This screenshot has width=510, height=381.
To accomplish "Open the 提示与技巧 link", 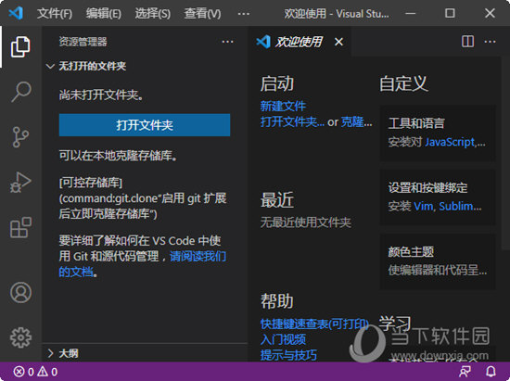I will coord(288,355).
